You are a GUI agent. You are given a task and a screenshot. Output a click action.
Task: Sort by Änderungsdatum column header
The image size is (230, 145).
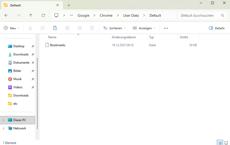click(x=124, y=37)
